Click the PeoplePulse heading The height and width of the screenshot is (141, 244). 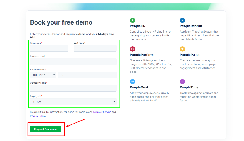[190, 55]
